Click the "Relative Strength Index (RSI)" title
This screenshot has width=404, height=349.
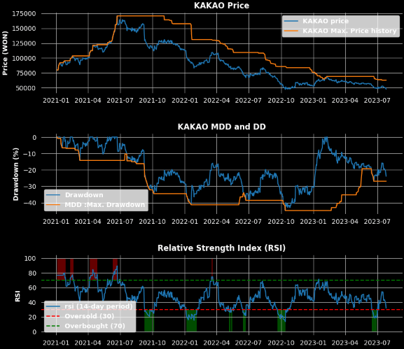click(x=221, y=248)
